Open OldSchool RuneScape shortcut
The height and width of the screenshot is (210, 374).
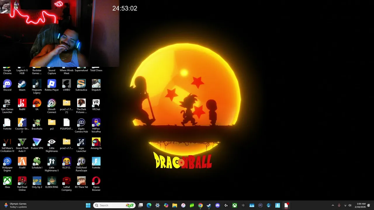pyautogui.click(x=81, y=164)
